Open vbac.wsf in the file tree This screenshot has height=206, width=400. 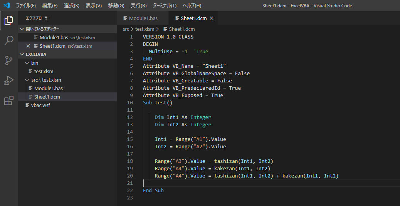(40, 106)
